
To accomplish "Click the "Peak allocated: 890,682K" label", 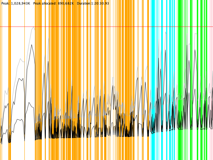I will [54, 3].
